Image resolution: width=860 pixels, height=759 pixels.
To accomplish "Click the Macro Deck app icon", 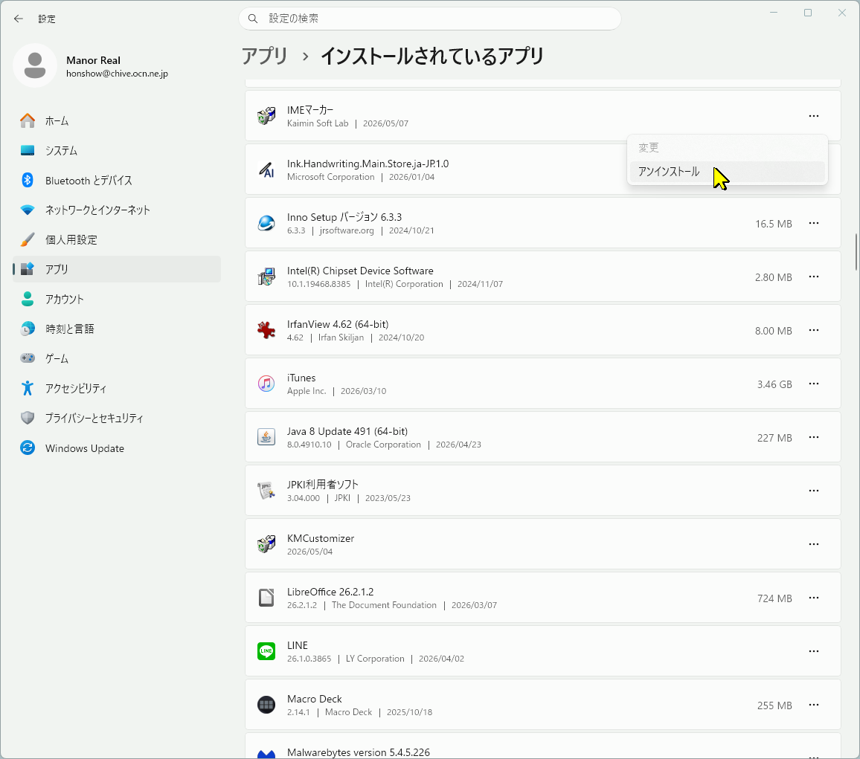I will pos(266,705).
